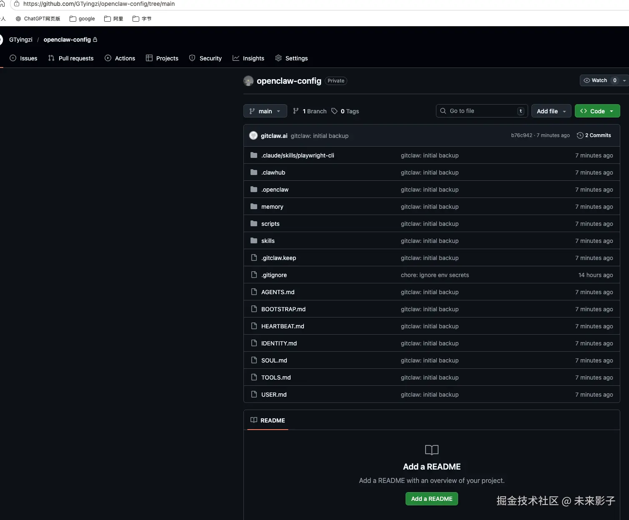Click folder icon next to skills
The width and height of the screenshot is (629, 520).
pos(254,240)
